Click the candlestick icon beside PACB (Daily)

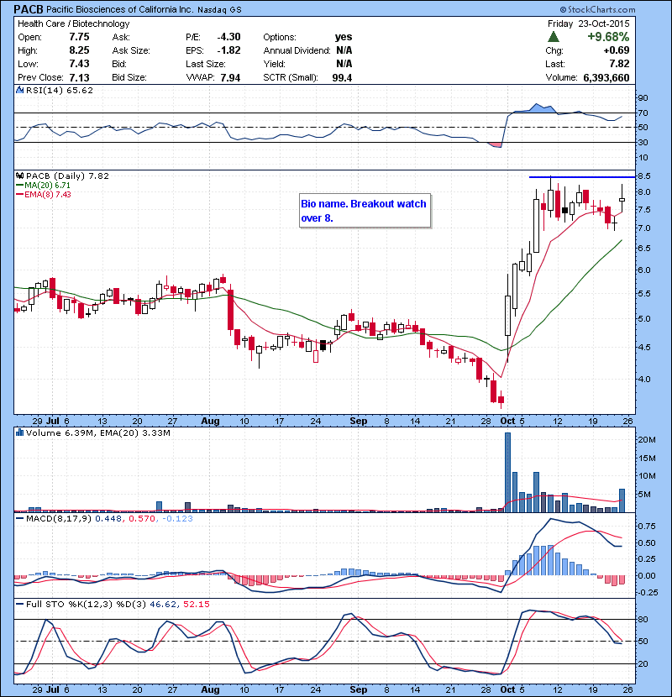[19, 176]
